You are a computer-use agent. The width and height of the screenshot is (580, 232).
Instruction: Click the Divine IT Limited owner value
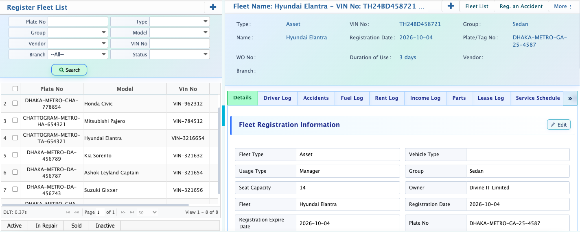518,188
